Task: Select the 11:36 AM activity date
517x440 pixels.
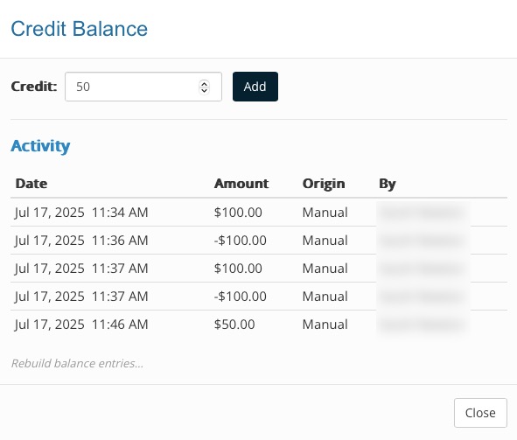Action: (x=81, y=241)
